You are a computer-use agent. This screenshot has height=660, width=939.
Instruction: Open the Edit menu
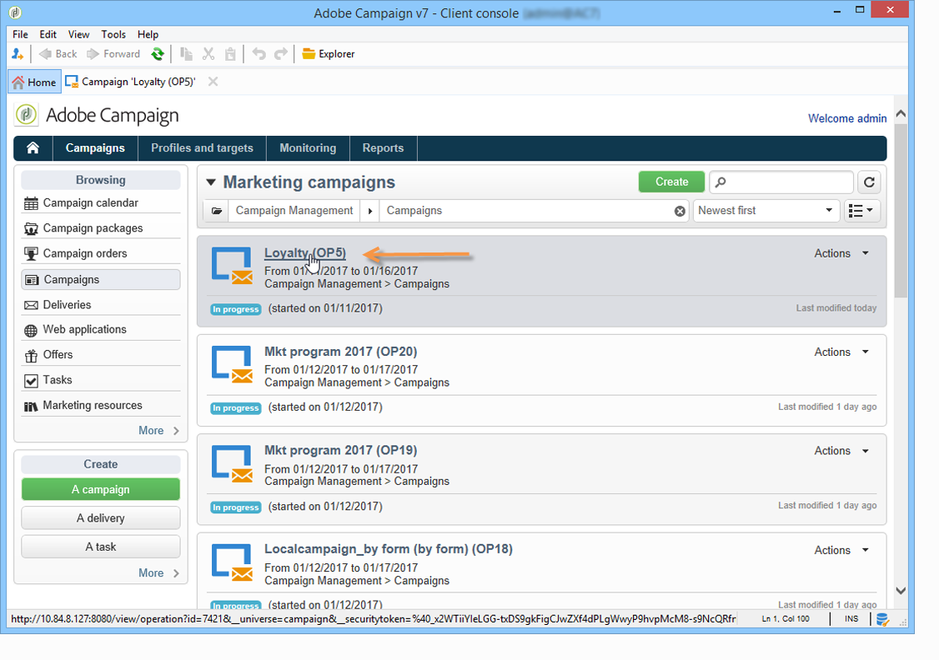pyautogui.click(x=48, y=34)
